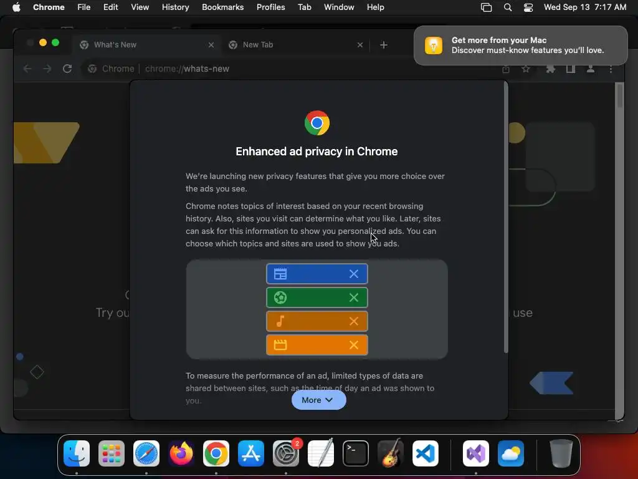Open the History menu
This screenshot has width=638, height=479.
point(175,7)
